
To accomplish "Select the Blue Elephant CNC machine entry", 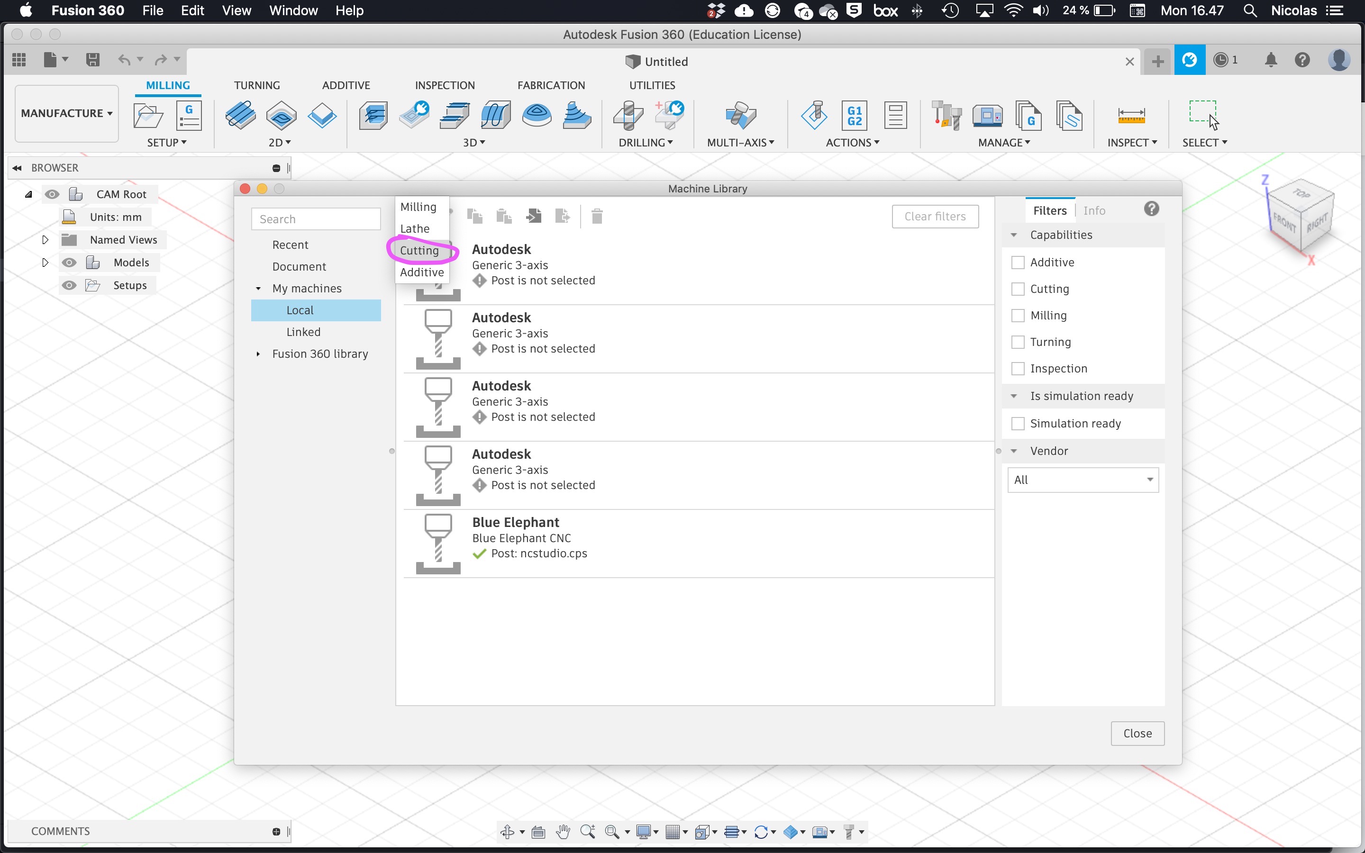I will (699, 544).
